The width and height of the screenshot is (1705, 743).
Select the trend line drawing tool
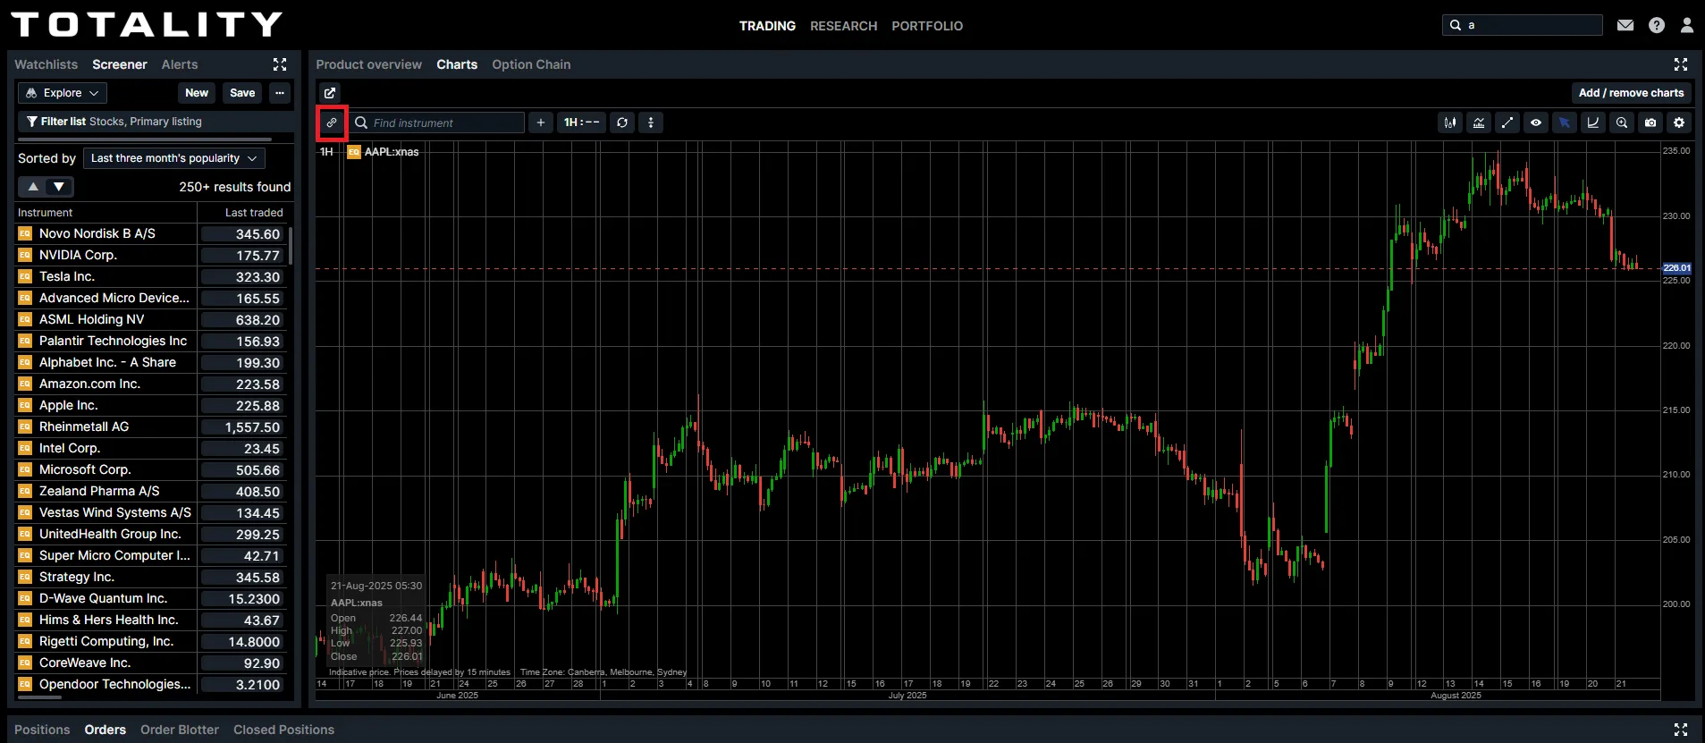tap(1507, 122)
